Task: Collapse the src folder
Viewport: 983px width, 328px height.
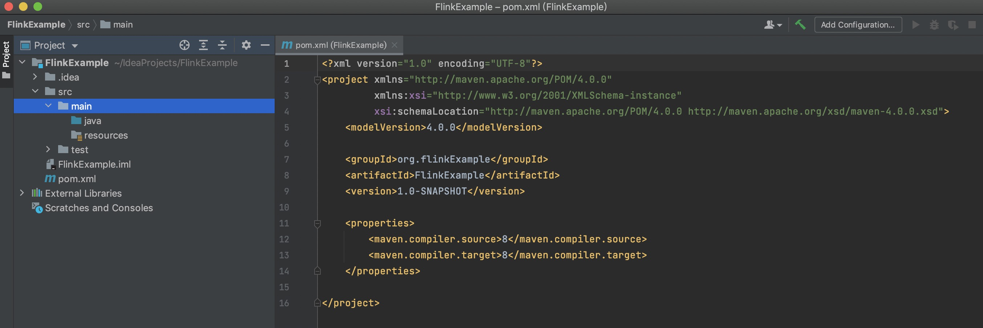Action: point(35,91)
